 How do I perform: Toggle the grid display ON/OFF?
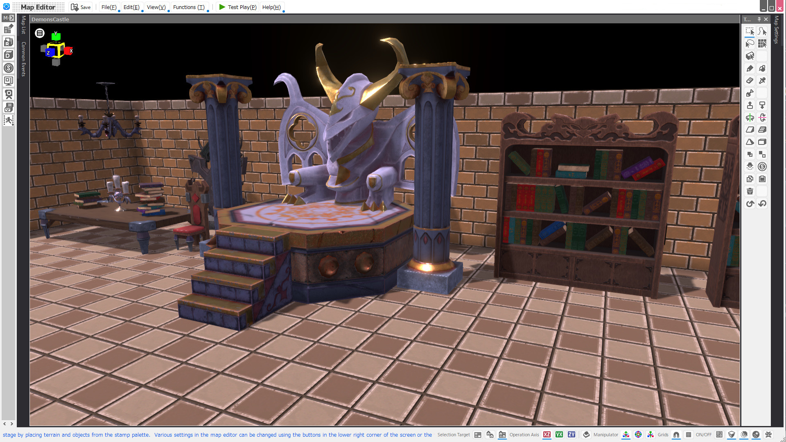689,435
